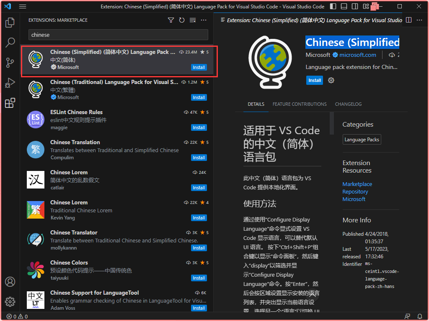Toggle the primary side bar layout button
429x321 pixels.
pyautogui.click(x=333, y=6)
